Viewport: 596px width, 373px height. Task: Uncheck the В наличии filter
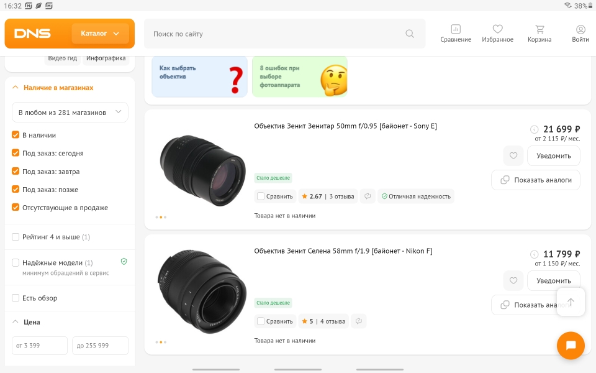pos(16,135)
